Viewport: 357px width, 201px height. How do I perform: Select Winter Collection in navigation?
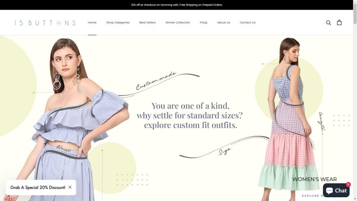point(178,22)
